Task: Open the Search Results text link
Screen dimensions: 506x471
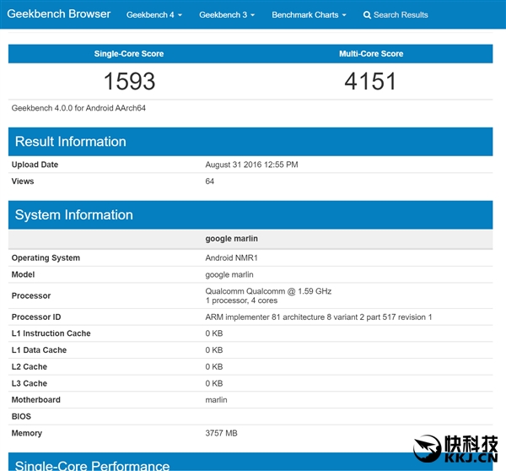Action: click(x=401, y=15)
